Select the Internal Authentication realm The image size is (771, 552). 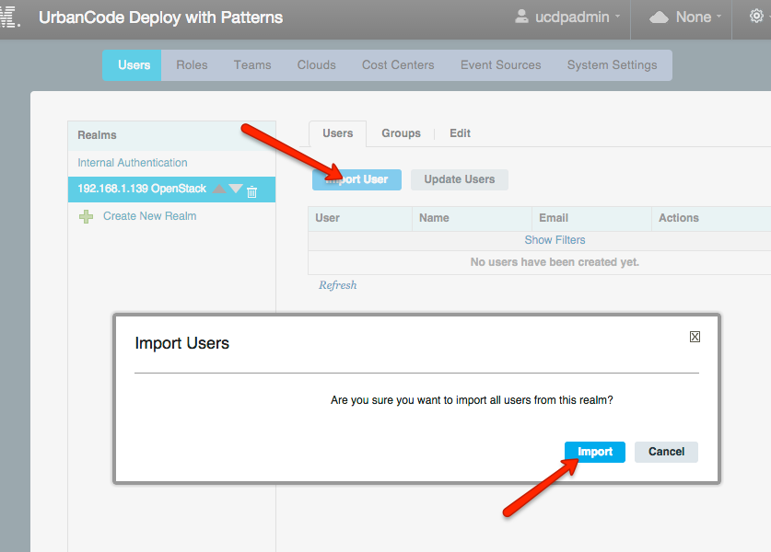point(133,163)
